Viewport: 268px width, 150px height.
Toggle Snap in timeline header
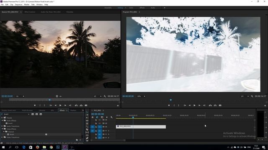97,117
